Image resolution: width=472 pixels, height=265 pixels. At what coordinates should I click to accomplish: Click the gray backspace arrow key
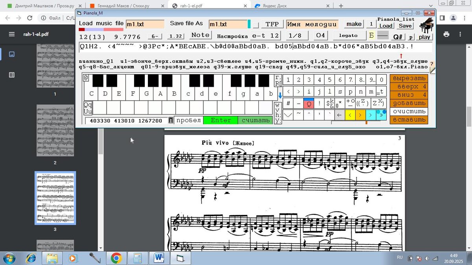339,115
